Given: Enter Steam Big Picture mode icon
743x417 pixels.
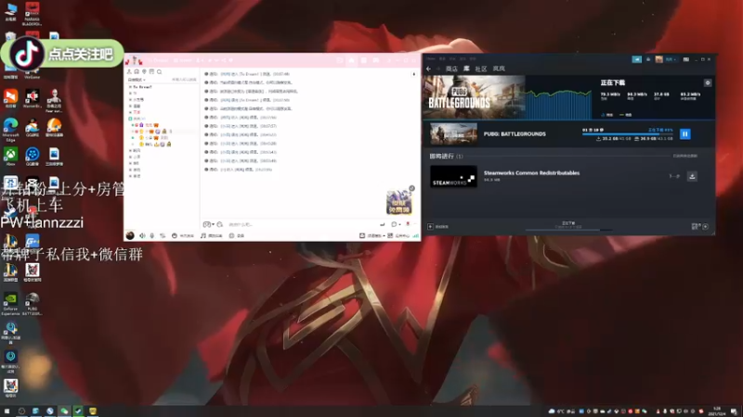Looking at the screenshot, I should (x=685, y=59).
